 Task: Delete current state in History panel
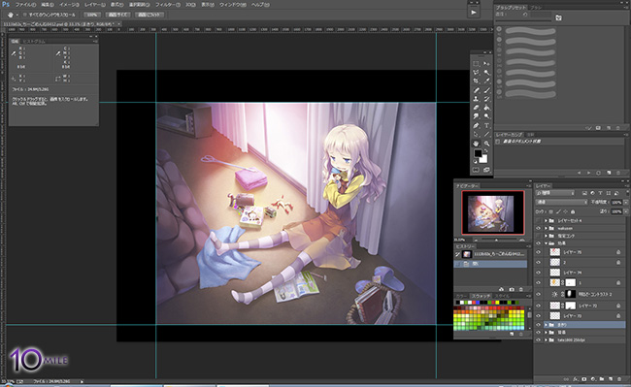[521, 289]
